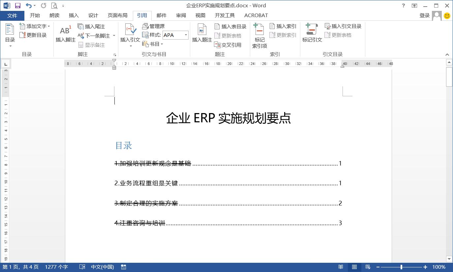Customize the quick access toolbar dropdown
453x272 pixels.
pyautogui.click(x=63, y=6)
